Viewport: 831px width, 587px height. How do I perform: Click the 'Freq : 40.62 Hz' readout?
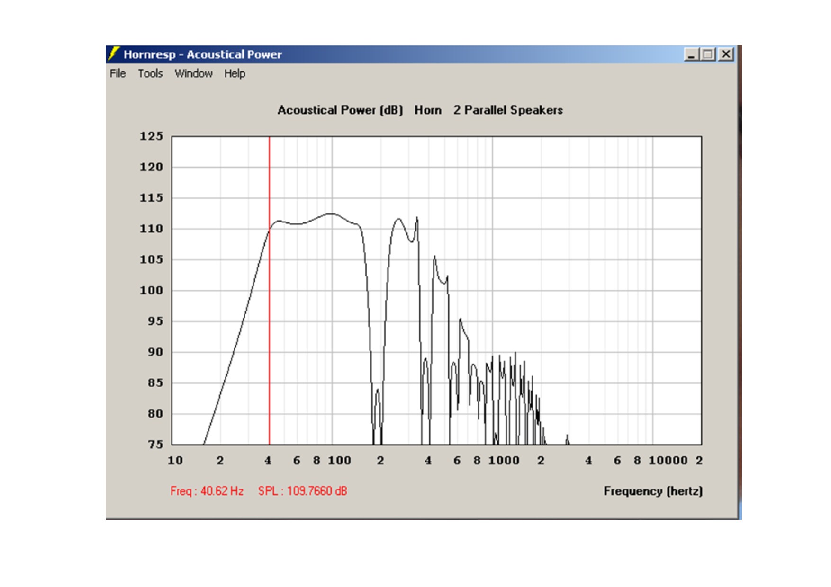pyautogui.click(x=207, y=491)
